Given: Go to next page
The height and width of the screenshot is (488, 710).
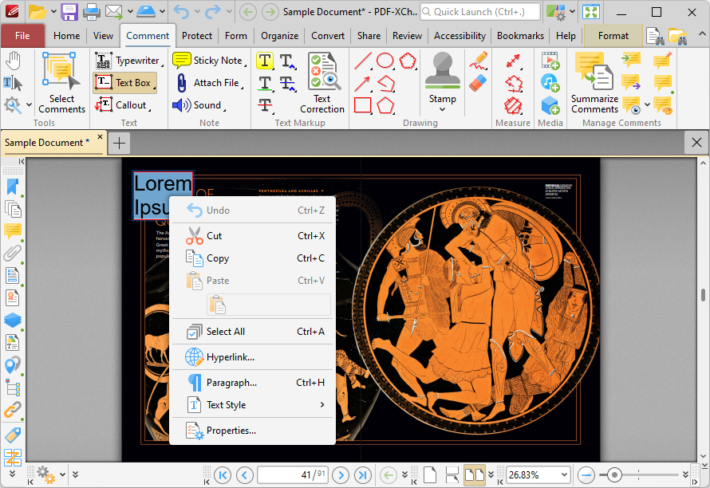Looking at the screenshot, I should tap(341, 475).
